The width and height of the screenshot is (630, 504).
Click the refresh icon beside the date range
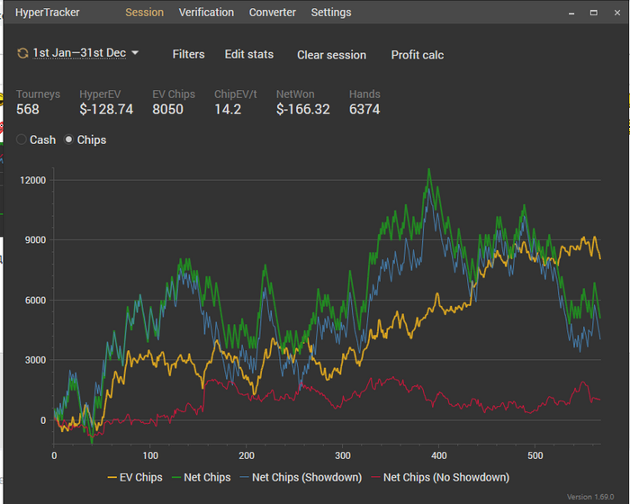tap(22, 54)
